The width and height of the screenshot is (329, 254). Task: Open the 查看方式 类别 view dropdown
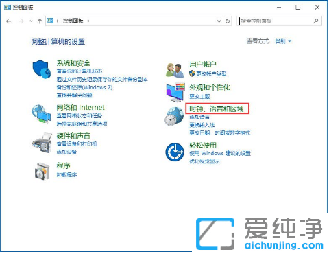pyautogui.click(x=283, y=41)
